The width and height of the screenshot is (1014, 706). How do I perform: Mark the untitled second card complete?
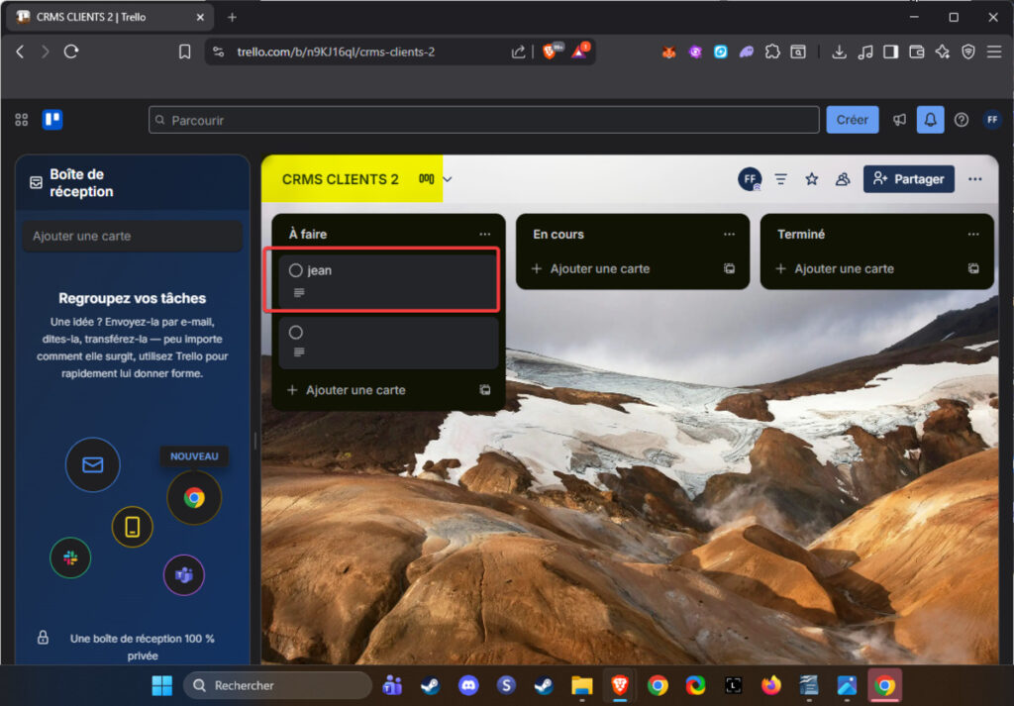[295, 333]
